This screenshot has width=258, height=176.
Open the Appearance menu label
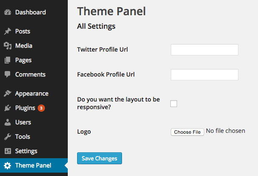(32, 93)
